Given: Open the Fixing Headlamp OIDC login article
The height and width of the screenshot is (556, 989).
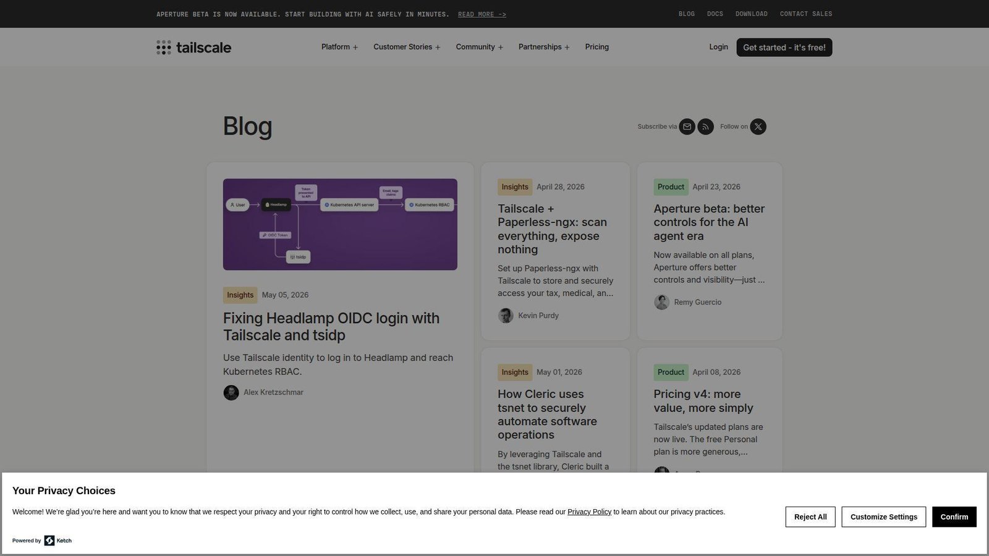Looking at the screenshot, I should 331,327.
